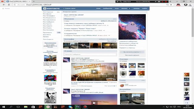Image resolution: width=194 pixels, height=109 pixels.
Task: Open 'игры' in the VK header
Action: 117,8
